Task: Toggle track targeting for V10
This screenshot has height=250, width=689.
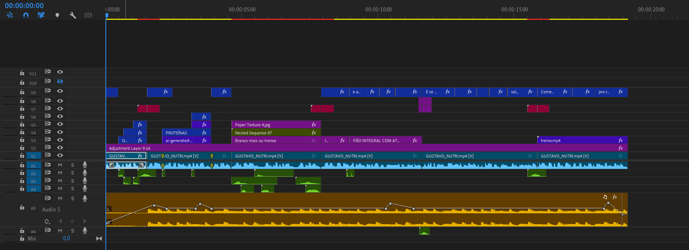Action: 33,83
